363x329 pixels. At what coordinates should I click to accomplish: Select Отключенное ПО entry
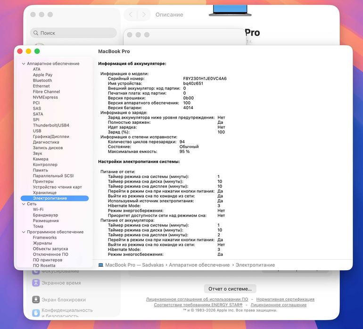pos(50,254)
